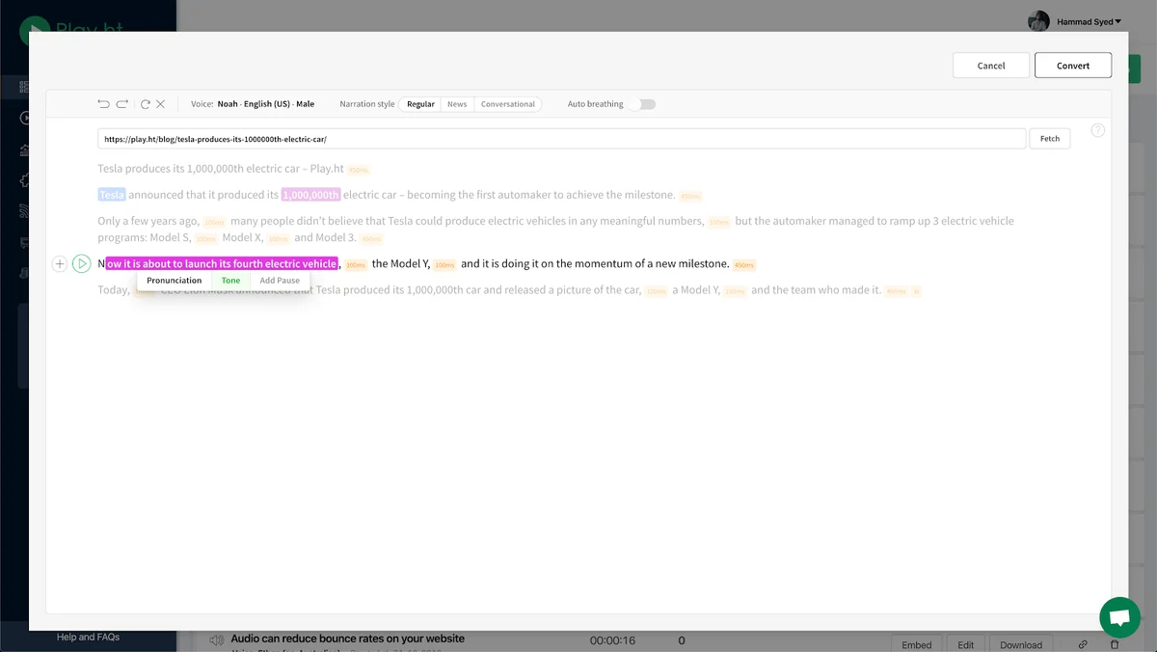Click Embed button in background audio row
The width and height of the screenshot is (1157, 652).
917,644
